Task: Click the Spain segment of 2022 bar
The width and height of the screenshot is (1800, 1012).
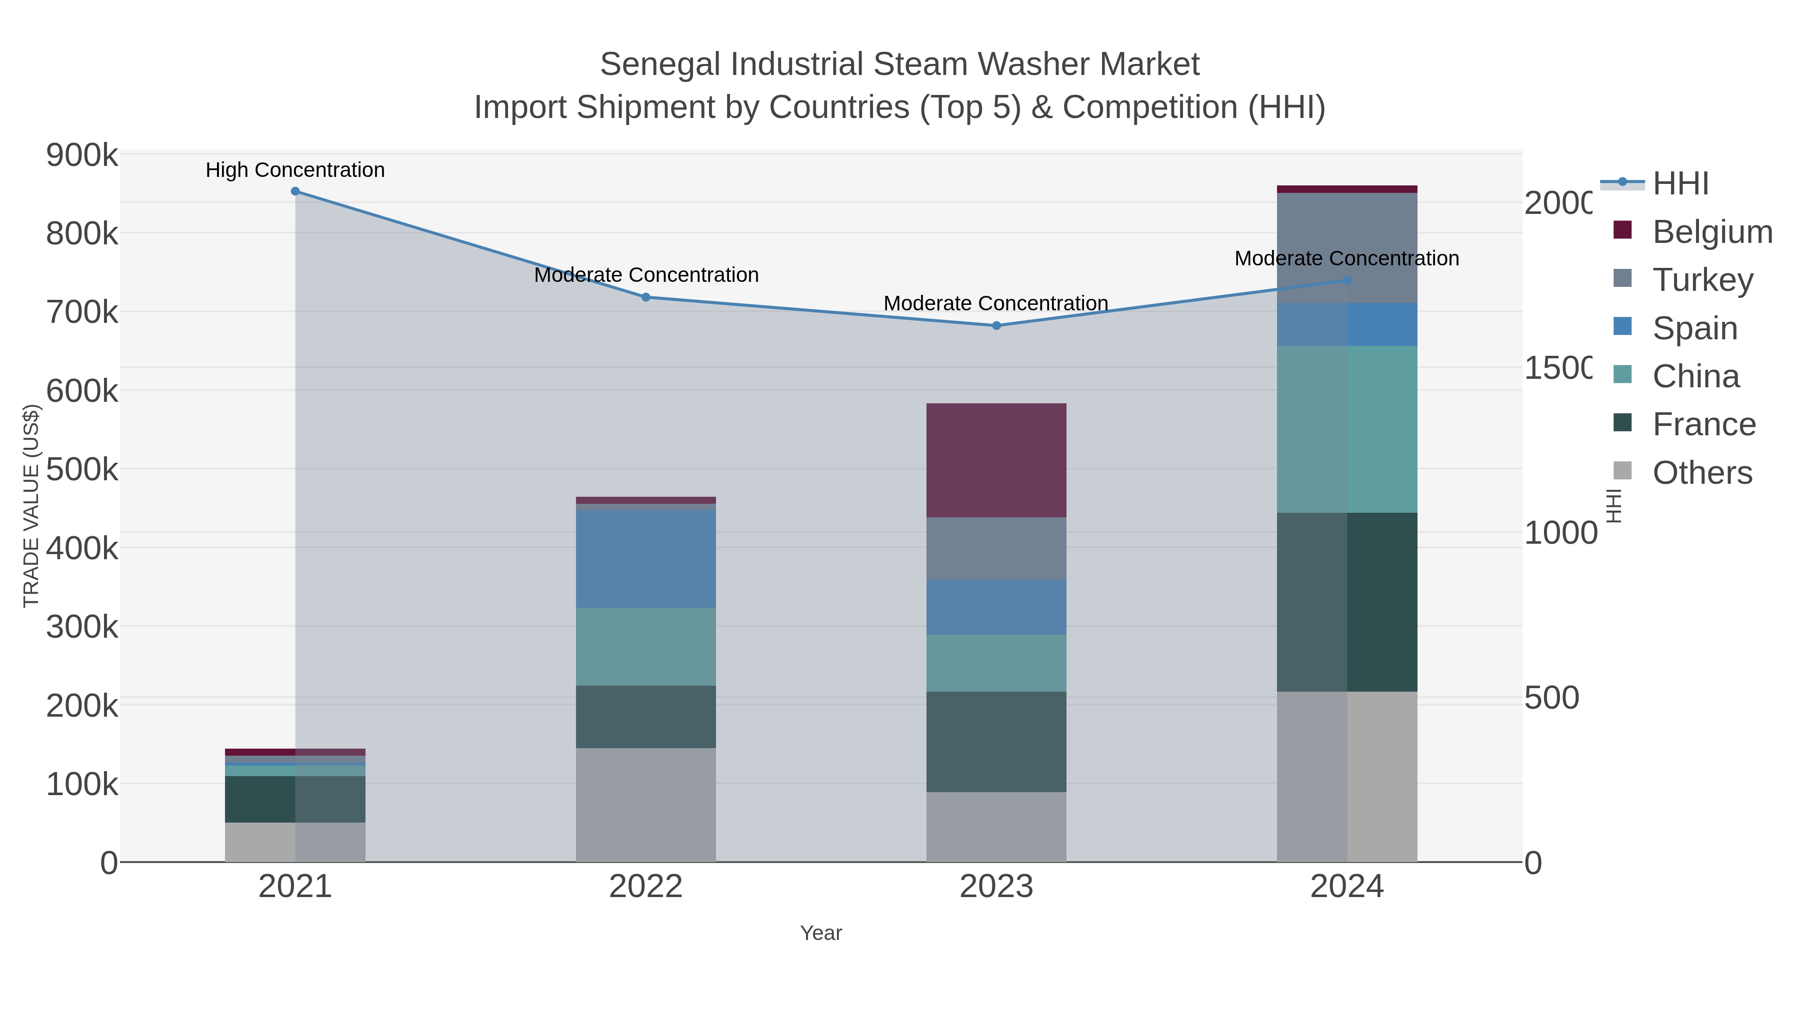Action: tap(645, 559)
